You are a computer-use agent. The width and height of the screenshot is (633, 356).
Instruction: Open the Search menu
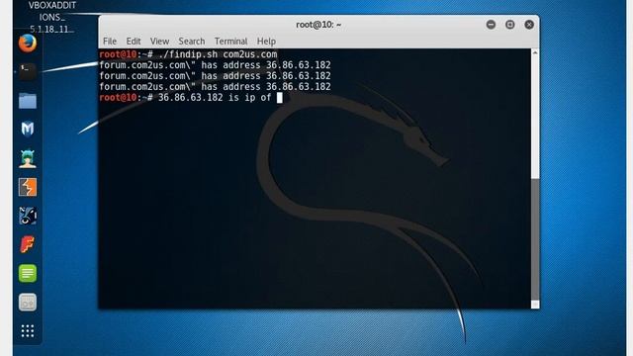191,42
